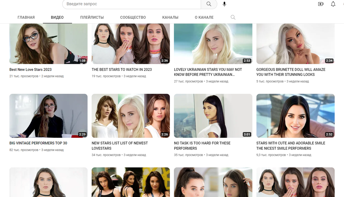Screen dimensions: 344x197
Task: Click the 9,3 тыс. просмотров text
Action: pyautogui.click(x=271, y=155)
